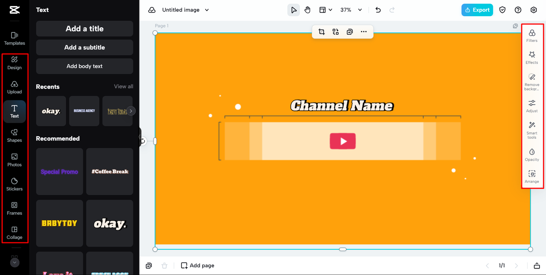Viewport: 546px width, 275px height.
Task: Select the Text sidebar tab
Action: [15, 111]
